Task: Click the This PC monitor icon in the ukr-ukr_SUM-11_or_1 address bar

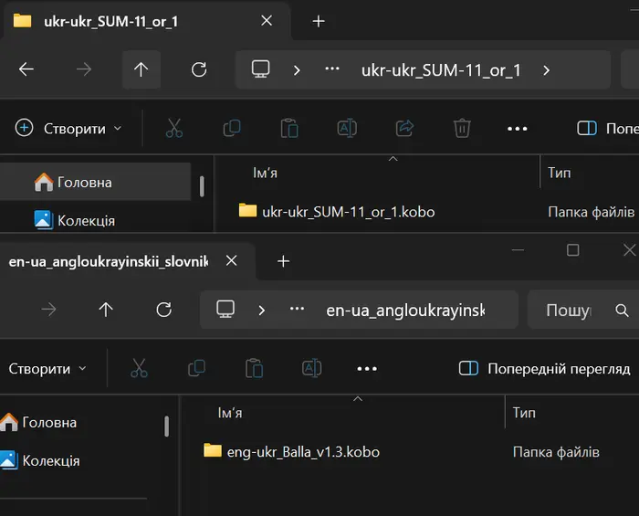Action: pos(260,69)
